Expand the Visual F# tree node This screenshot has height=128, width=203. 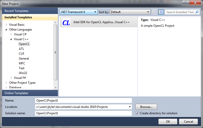11,78
